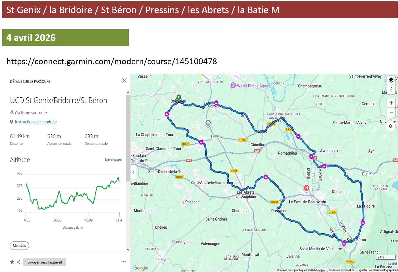Click the hospital marker near Pont-de-Beauvoisin

pyautogui.click(x=306, y=188)
